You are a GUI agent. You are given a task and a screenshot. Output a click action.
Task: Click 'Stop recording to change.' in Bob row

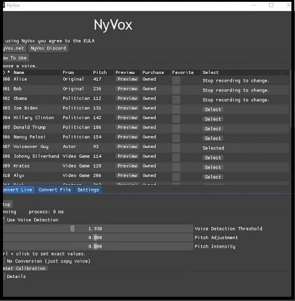click(236, 90)
